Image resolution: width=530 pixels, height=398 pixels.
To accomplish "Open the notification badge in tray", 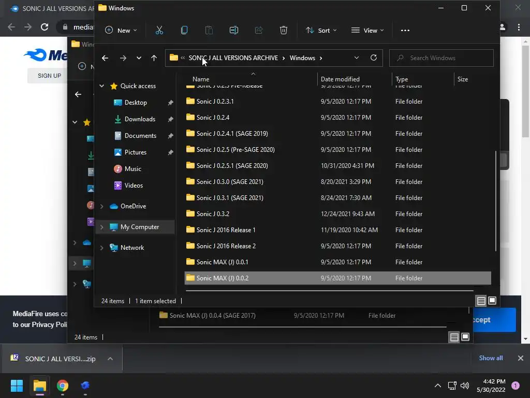I will [516, 386].
